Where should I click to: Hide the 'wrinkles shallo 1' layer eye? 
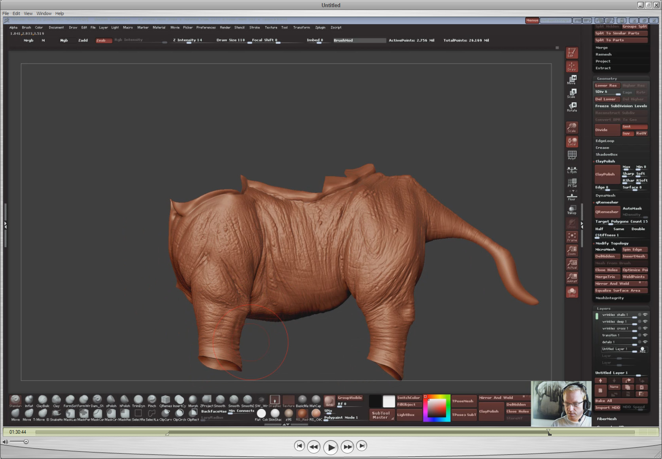coord(645,315)
